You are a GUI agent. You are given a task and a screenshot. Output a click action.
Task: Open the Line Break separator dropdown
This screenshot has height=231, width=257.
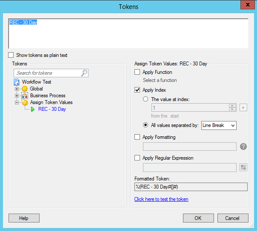[x=219, y=126]
